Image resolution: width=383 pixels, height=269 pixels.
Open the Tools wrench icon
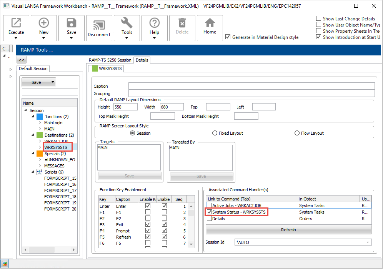[127, 23]
